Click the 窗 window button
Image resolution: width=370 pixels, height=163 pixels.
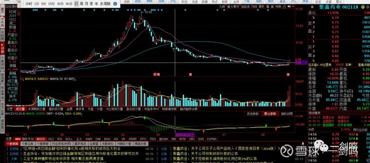point(272,6)
